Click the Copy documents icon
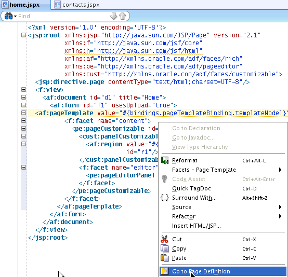Image resolution: width=288 pixels, height=277 pixels. coord(164,248)
